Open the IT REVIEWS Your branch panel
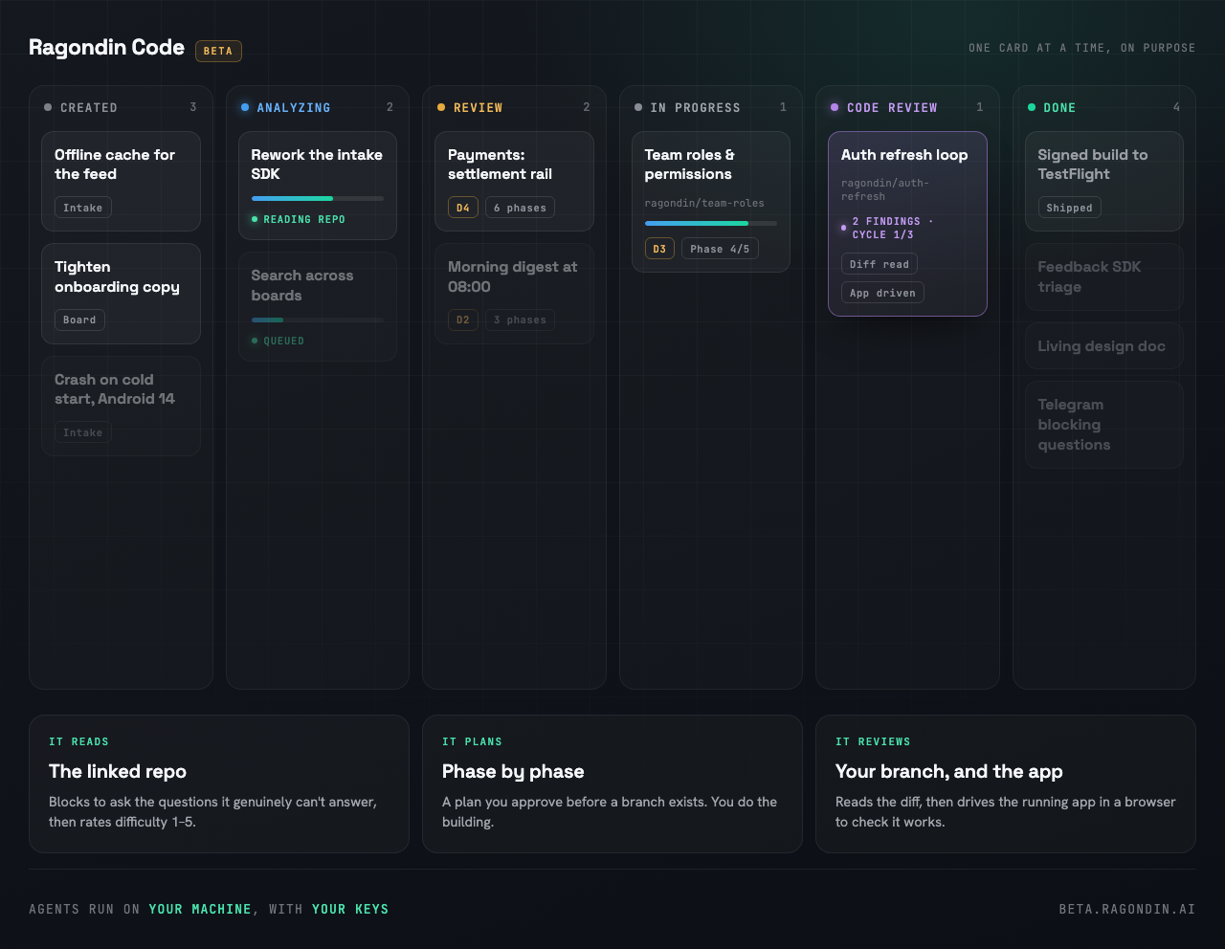This screenshot has height=949, width=1225. (x=1006, y=783)
